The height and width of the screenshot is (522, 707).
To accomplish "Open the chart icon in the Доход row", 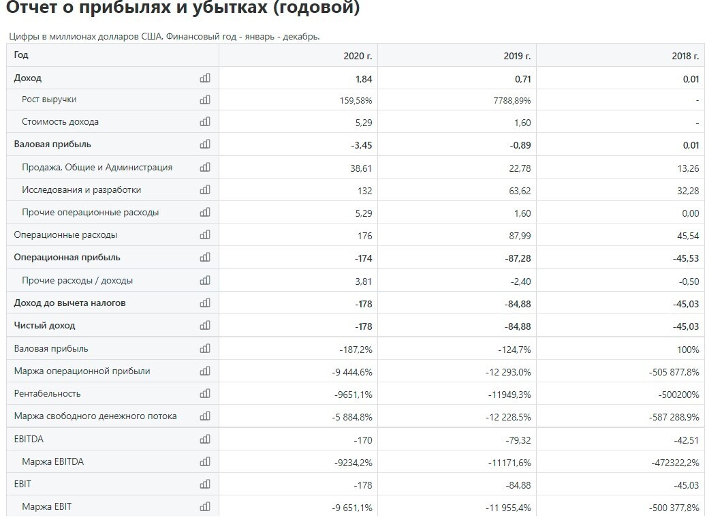I will pos(205,78).
